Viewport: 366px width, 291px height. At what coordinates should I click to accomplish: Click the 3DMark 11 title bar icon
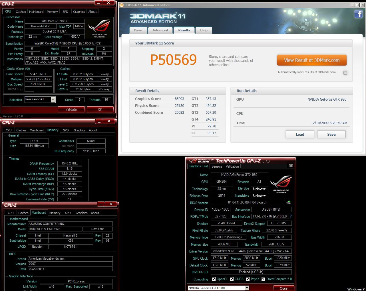click(x=121, y=5)
